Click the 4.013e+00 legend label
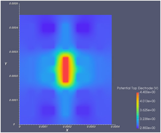Viewport: 161px width, 133px height. click(147, 101)
